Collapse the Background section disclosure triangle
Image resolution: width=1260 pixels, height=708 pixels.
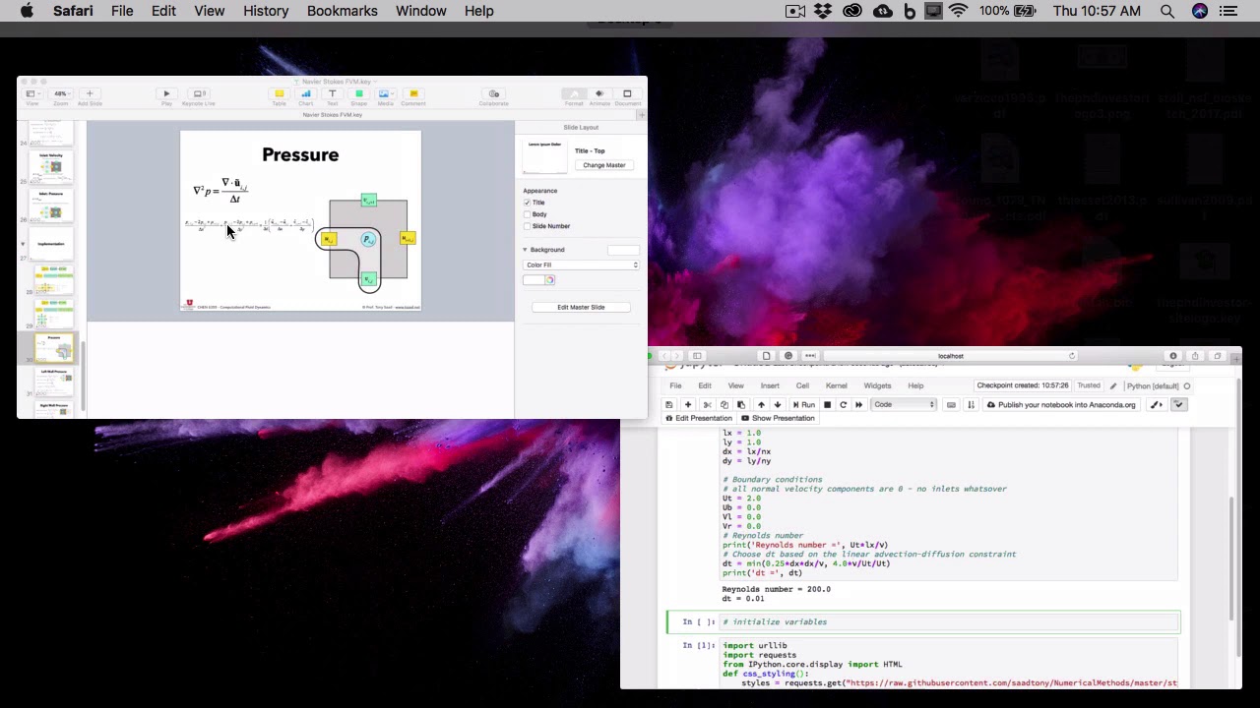[x=525, y=250]
